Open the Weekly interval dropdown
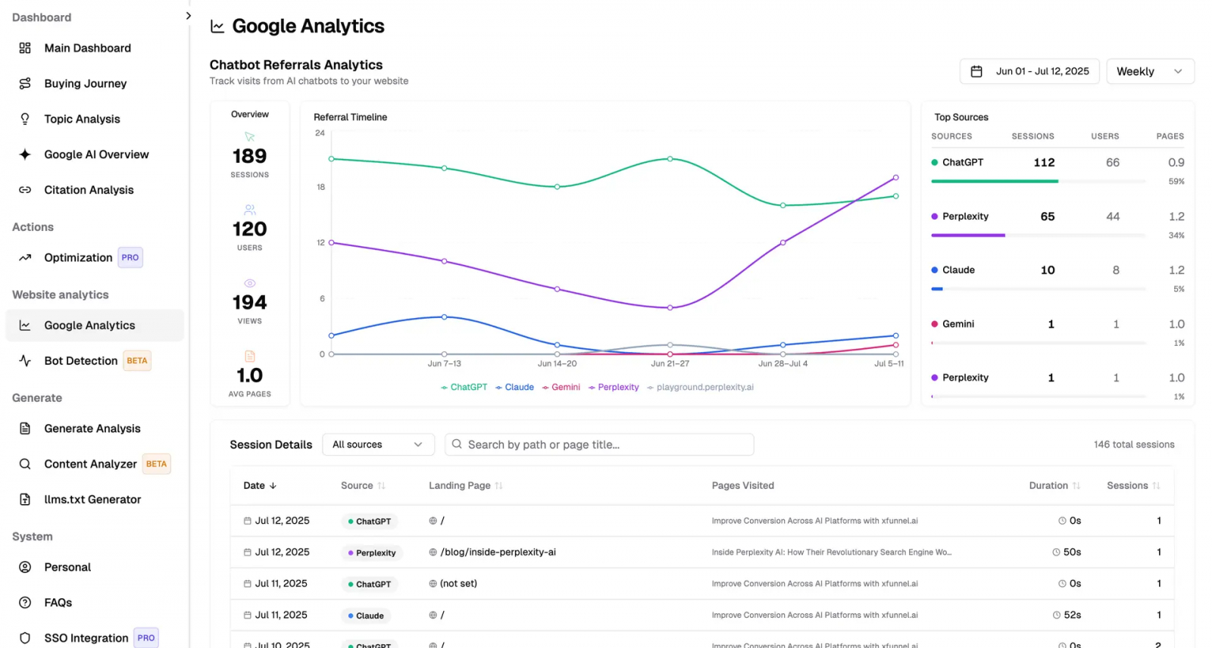 pyautogui.click(x=1149, y=71)
